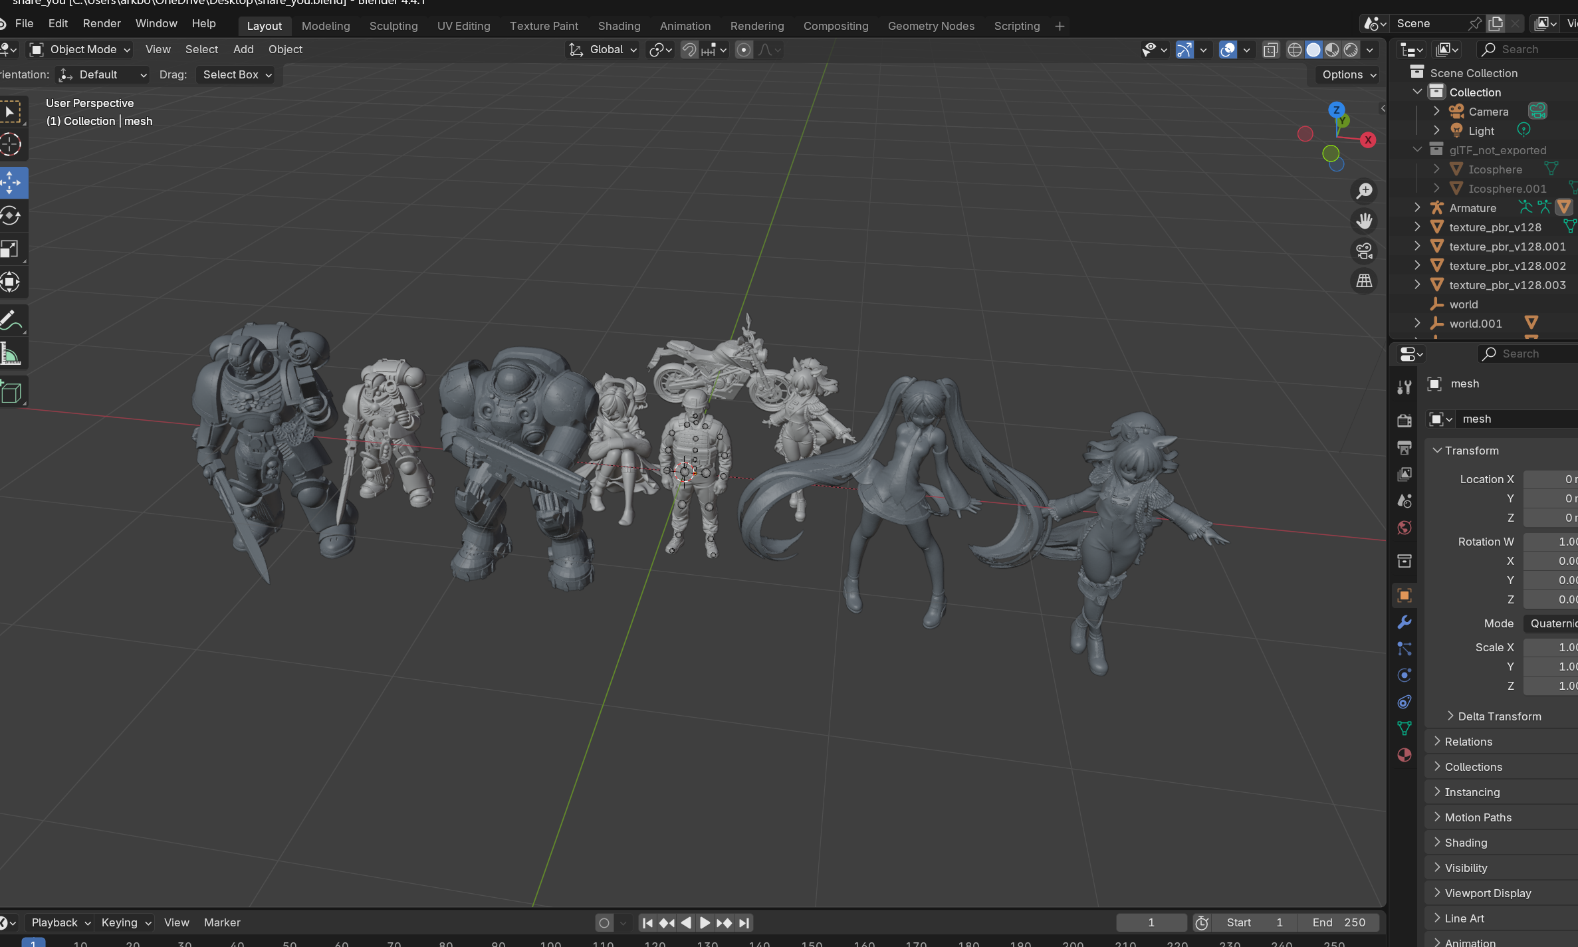Expand the Delta Transform panel
This screenshot has height=947, width=1578.
pyautogui.click(x=1499, y=716)
